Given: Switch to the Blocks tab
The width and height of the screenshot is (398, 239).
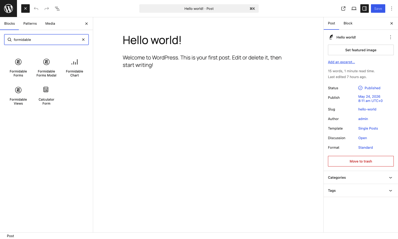Looking at the screenshot, I should click(10, 24).
